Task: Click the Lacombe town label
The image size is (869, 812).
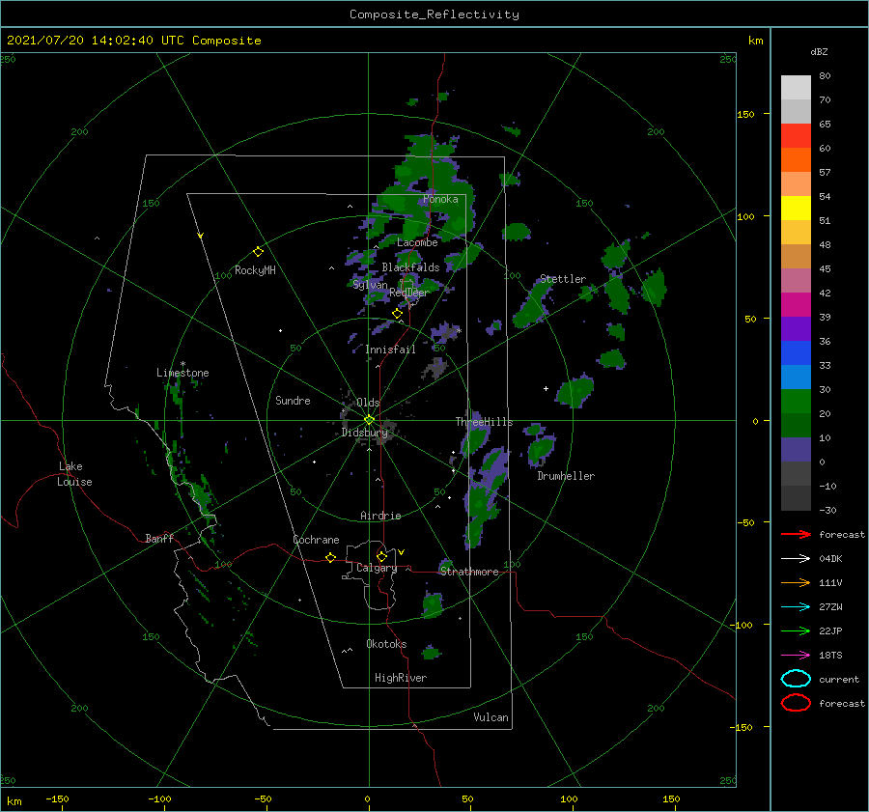Action: 417,242
